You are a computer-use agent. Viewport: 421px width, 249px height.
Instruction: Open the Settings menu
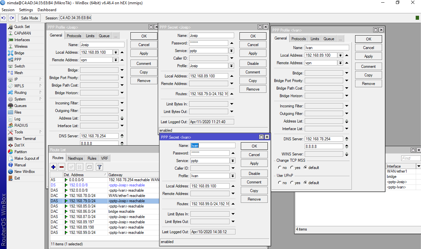(26, 10)
